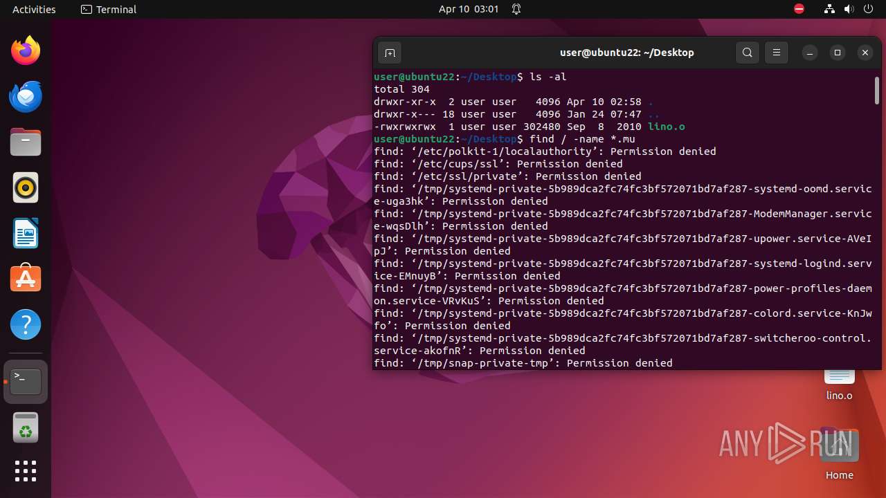The width and height of the screenshot is (886, 498).
Task: Click the notification bell icon
Action: pos(516,9)
